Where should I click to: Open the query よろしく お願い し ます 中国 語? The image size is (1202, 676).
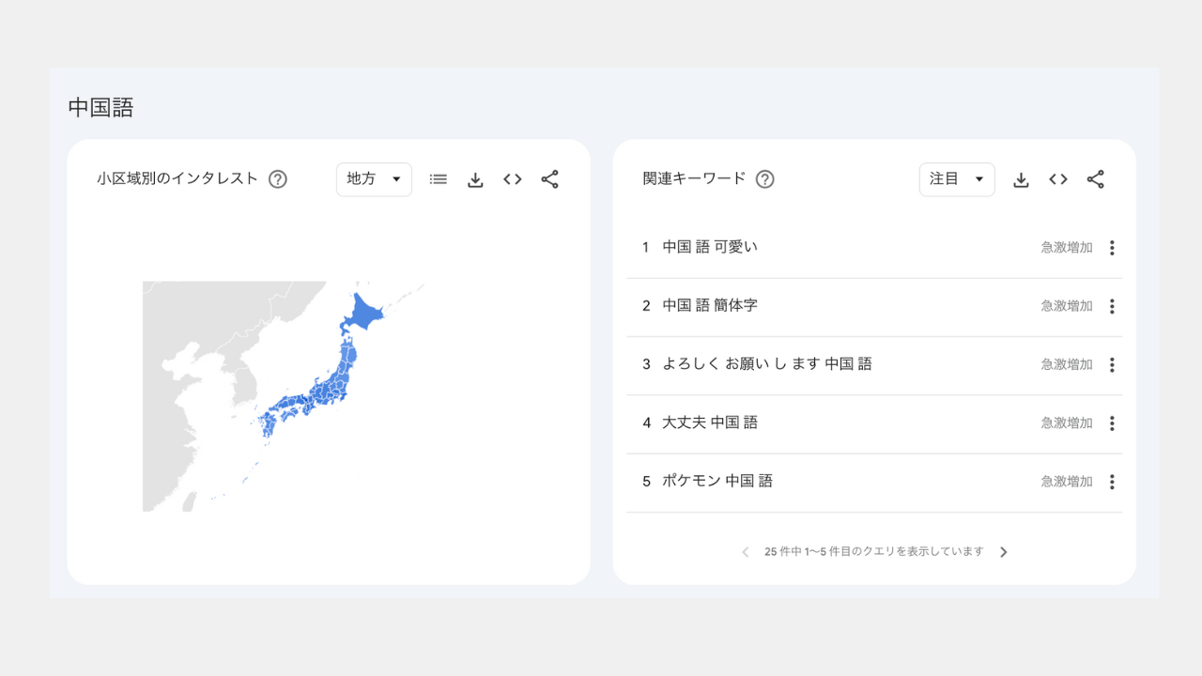(x=767, y=364)
